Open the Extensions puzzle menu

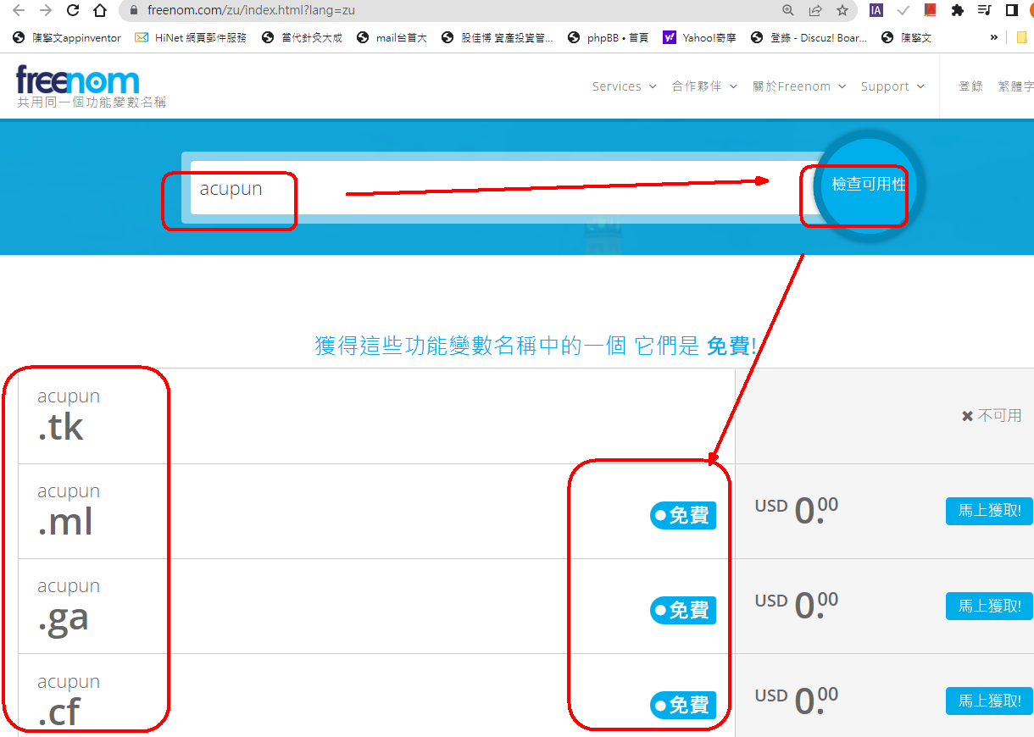(958, 10)
